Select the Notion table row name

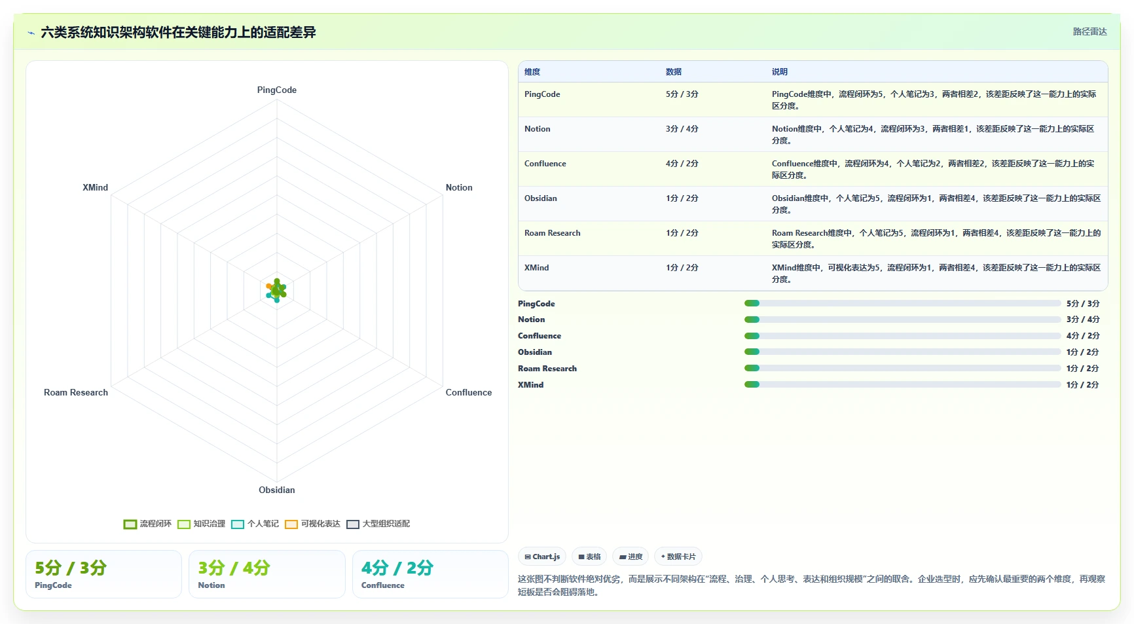(x=537, y=129)
